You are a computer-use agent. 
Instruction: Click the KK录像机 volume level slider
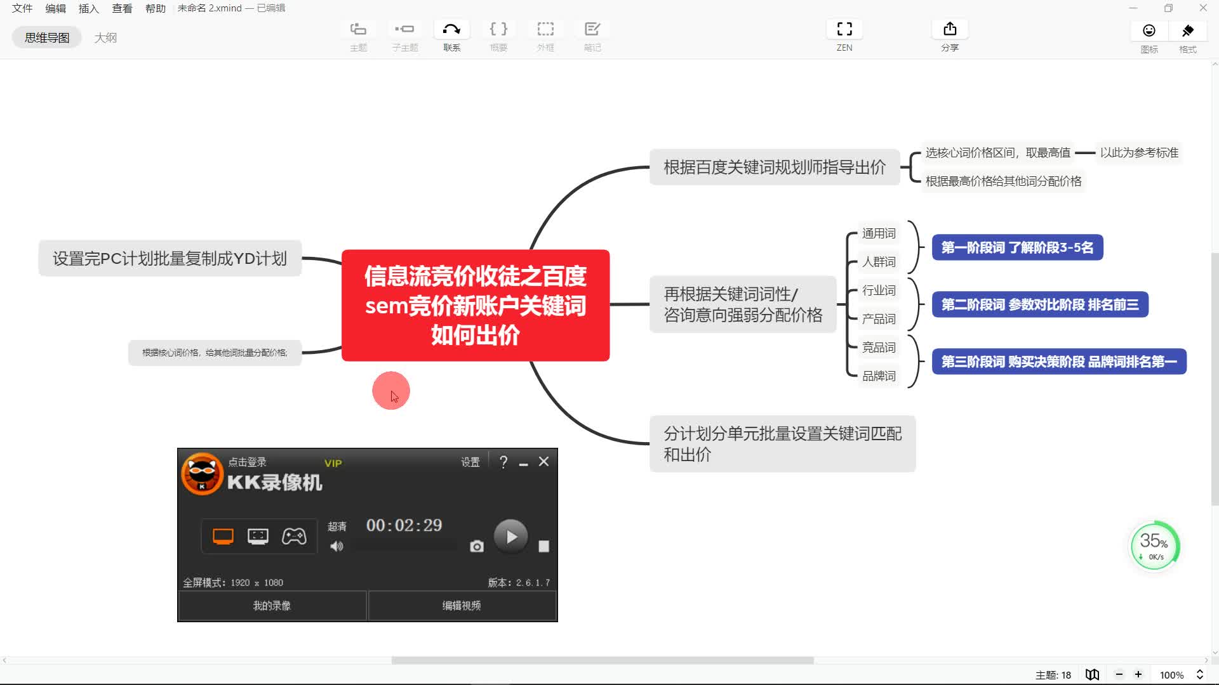click(x=405, y=546)
